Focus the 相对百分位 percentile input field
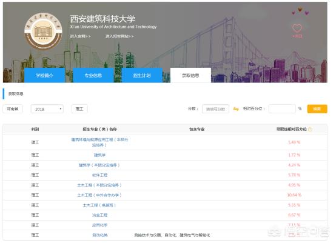 pos(282,108)
